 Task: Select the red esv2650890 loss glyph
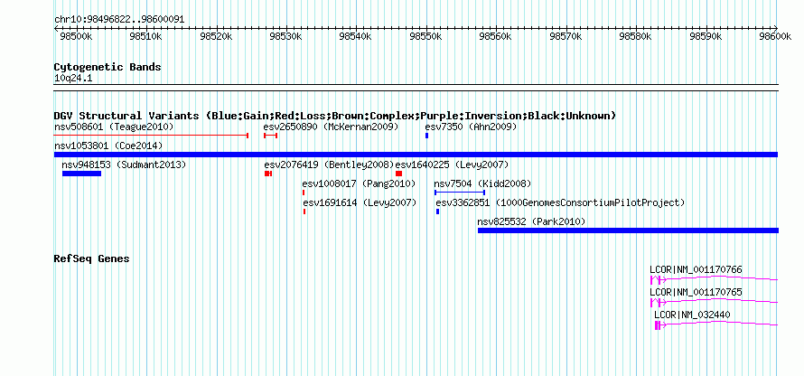pyautogui.click(x=271, y=136)
